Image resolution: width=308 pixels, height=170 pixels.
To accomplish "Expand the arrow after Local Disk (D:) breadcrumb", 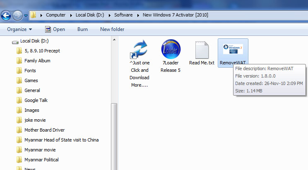I will [109, 15].
